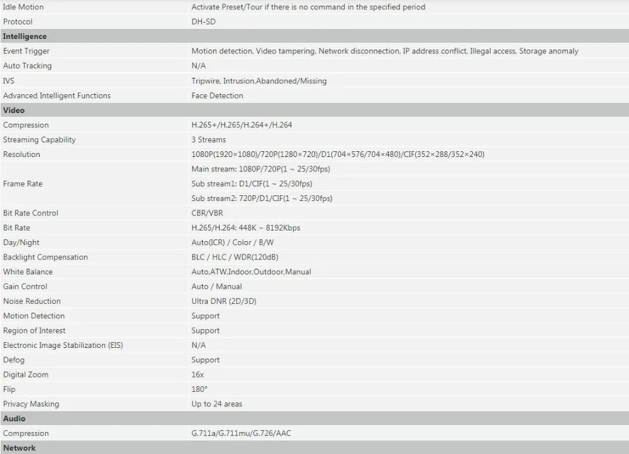Screen dimensions: 629x454
Task: Click the Digital Zoom 16x value
Action: click(x=198, y=375)
